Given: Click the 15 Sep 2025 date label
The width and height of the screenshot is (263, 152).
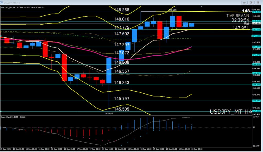Looking at the screenshot, I should [5, 149].
